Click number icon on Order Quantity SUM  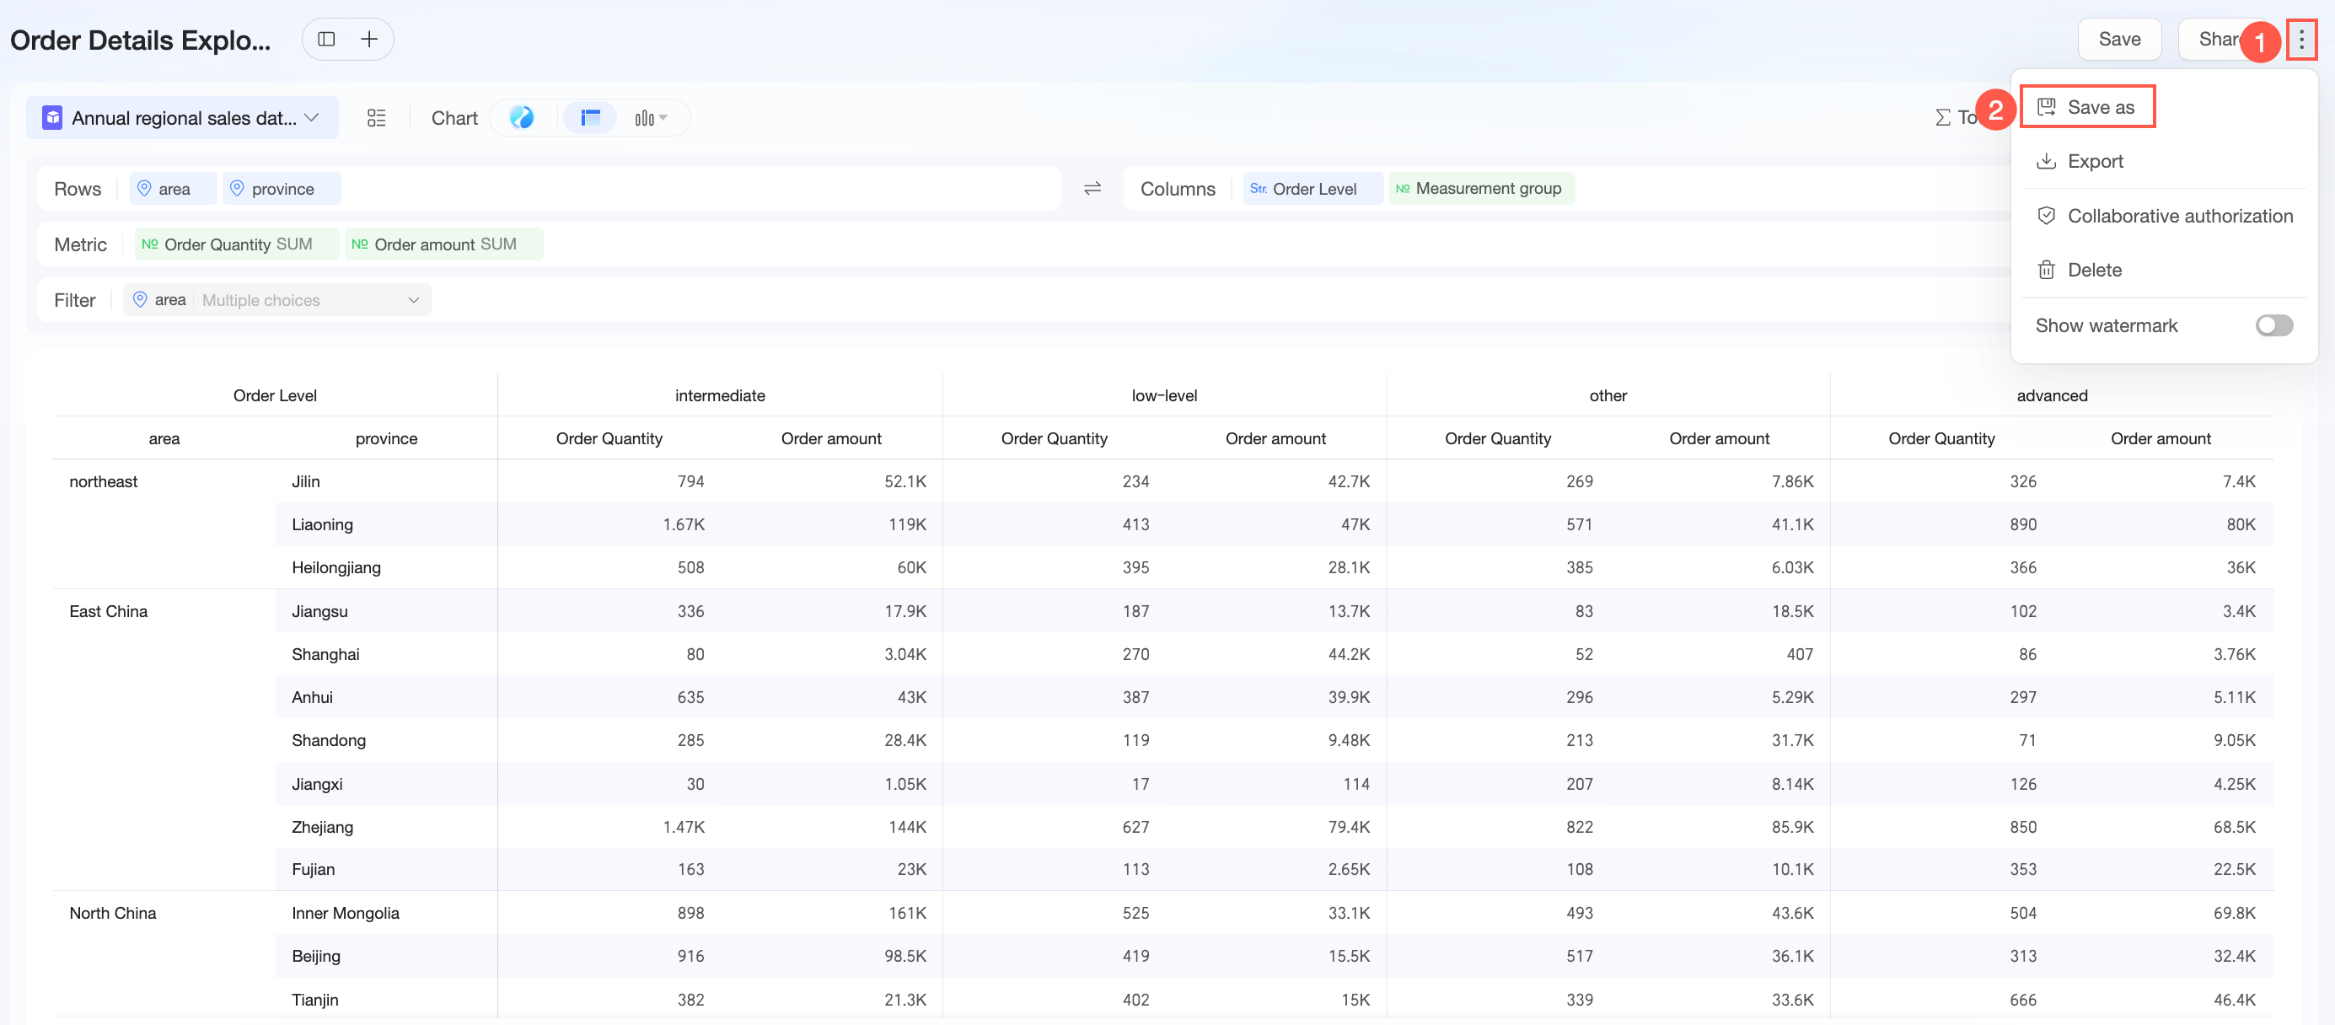click(x=149, y=244)
